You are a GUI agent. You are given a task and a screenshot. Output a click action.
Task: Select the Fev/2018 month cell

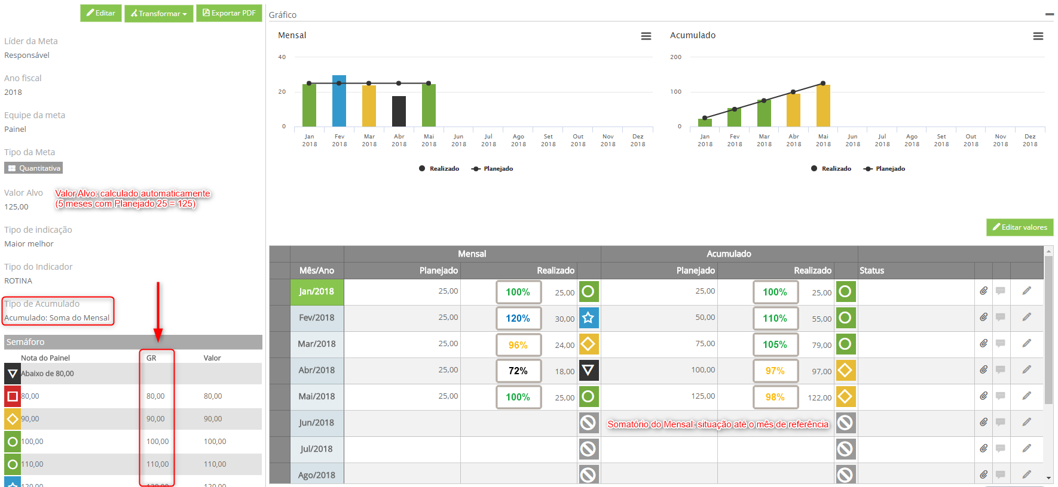point(317,318)
